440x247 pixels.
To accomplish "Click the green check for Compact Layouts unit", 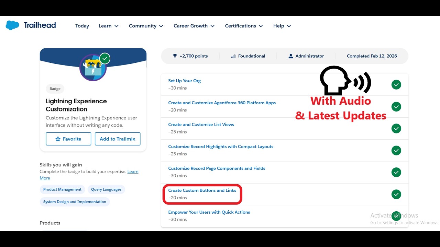I will [x=396, y=150].
